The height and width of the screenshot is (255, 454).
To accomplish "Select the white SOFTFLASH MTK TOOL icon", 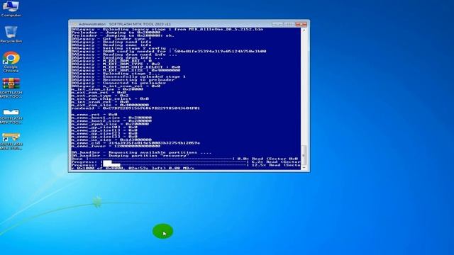I will click(11, 116).
